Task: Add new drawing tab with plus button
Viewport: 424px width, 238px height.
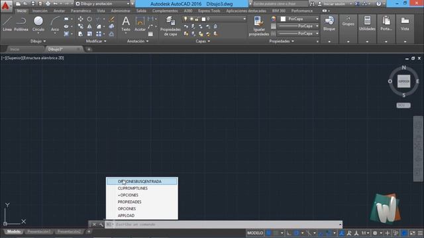Action: [89, 49]
